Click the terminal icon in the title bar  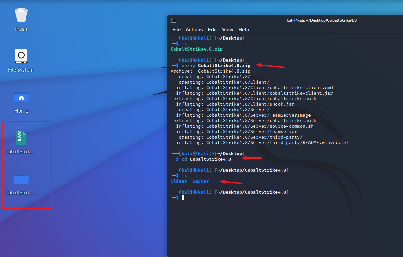click(x=174, y=20)
